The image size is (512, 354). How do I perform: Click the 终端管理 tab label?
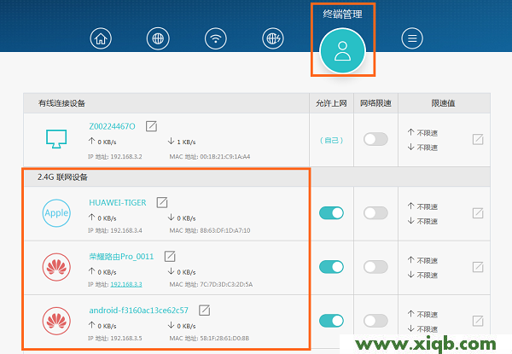pyautogui.click(x=342, y=14)
